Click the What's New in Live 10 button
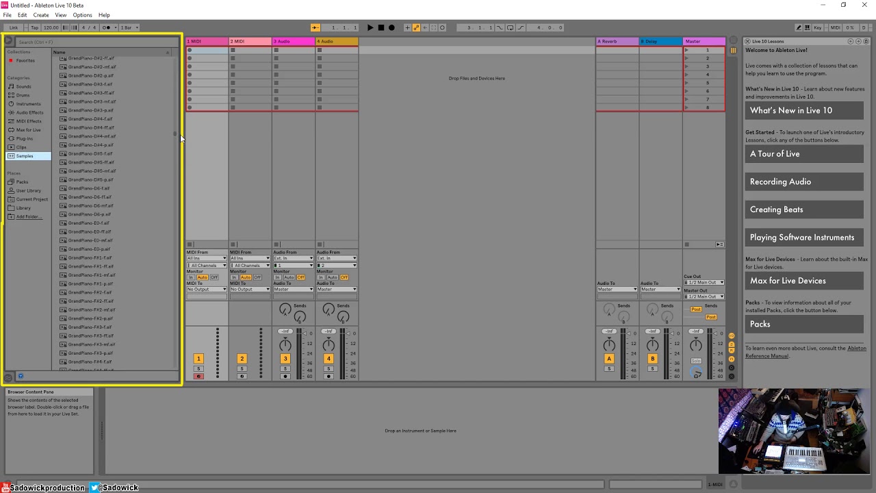The width and height of the screenshot is (876, 493). (804, 110)
